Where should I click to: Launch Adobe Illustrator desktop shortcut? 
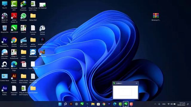click(14, 78)
